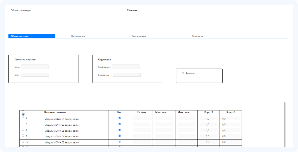Toggle the select-all checkbox above №
The image size is (298, 152).
point(23,111)
